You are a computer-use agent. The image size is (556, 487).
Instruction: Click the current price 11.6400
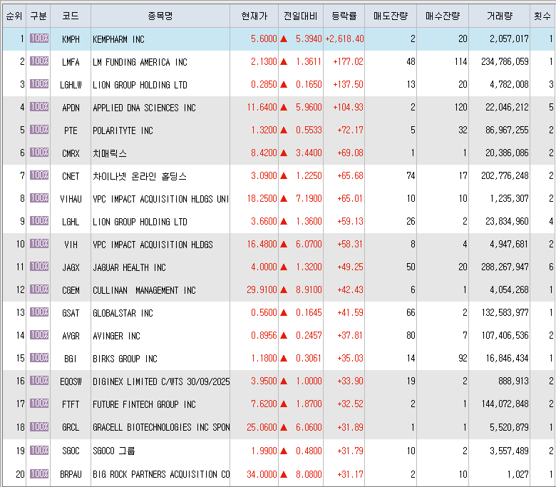(262, 107)
